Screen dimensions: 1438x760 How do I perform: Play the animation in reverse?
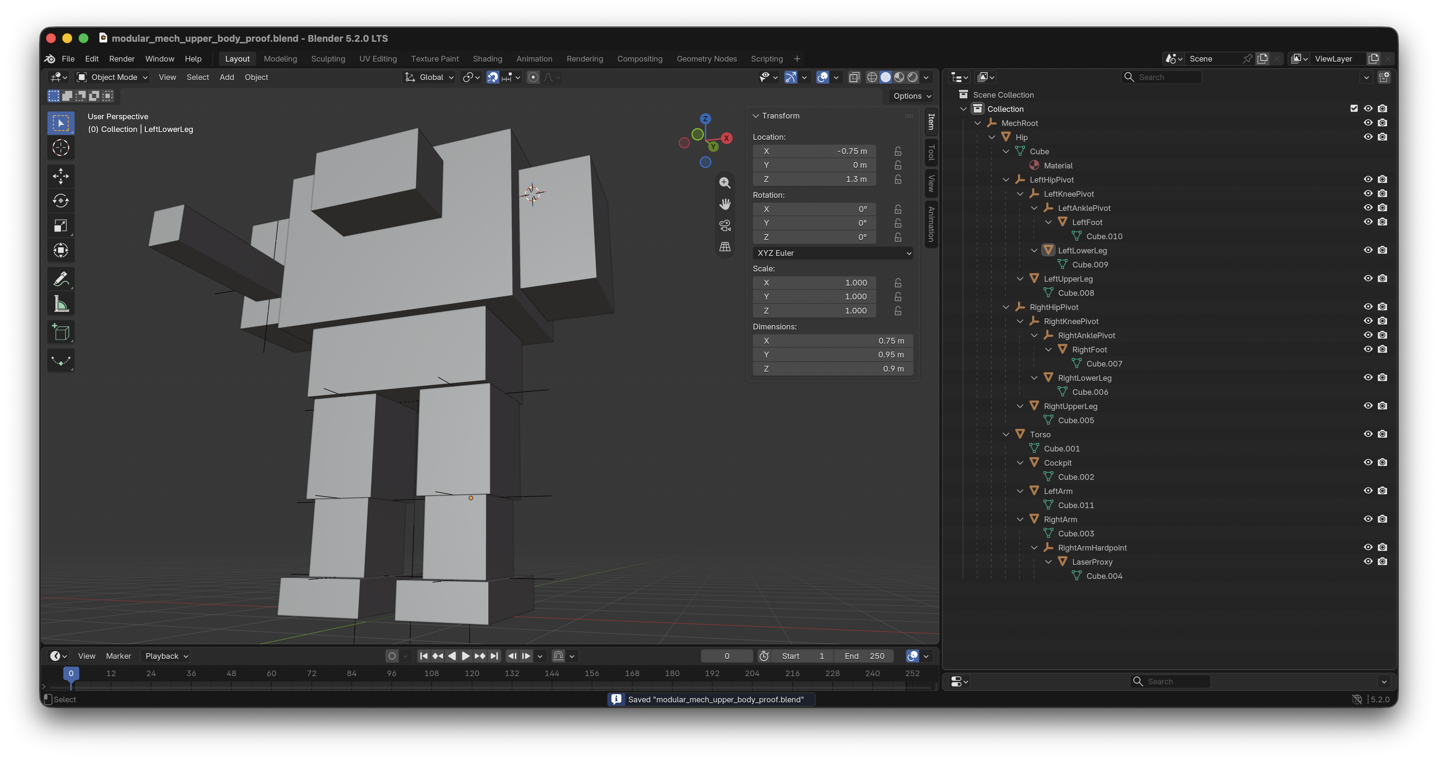(451, 656)
